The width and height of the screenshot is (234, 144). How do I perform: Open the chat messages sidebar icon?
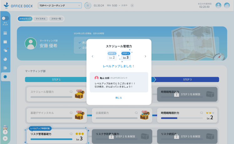pos(5,50)
